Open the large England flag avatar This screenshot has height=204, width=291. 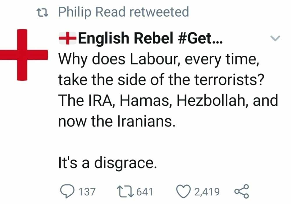[x=23, y=54]
